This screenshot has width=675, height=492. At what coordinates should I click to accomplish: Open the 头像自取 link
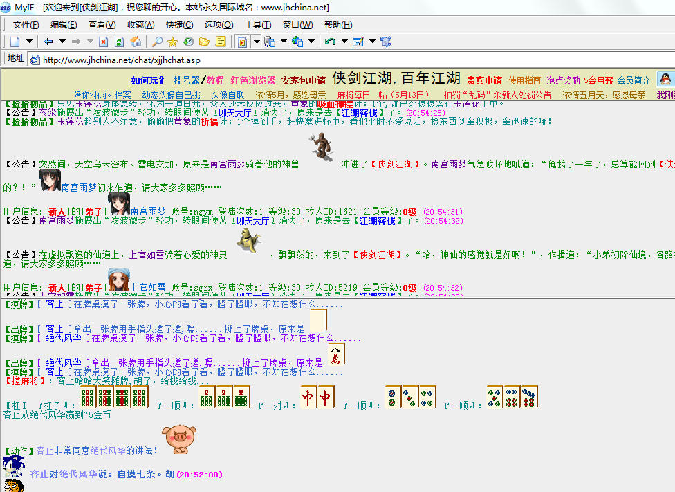click(228, 95)
